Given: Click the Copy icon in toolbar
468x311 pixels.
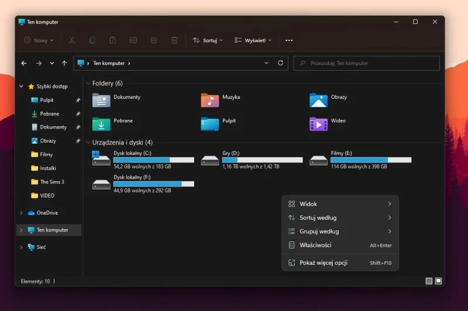Looking at the screenshot, I should pyautogui.click(x=92, y=40).
